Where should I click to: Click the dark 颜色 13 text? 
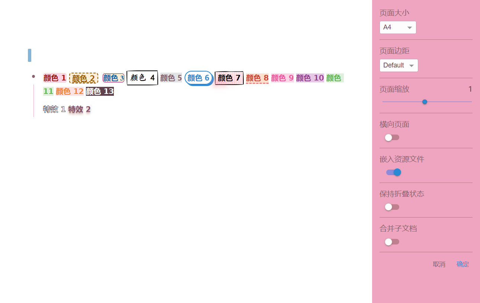(100, 91)
